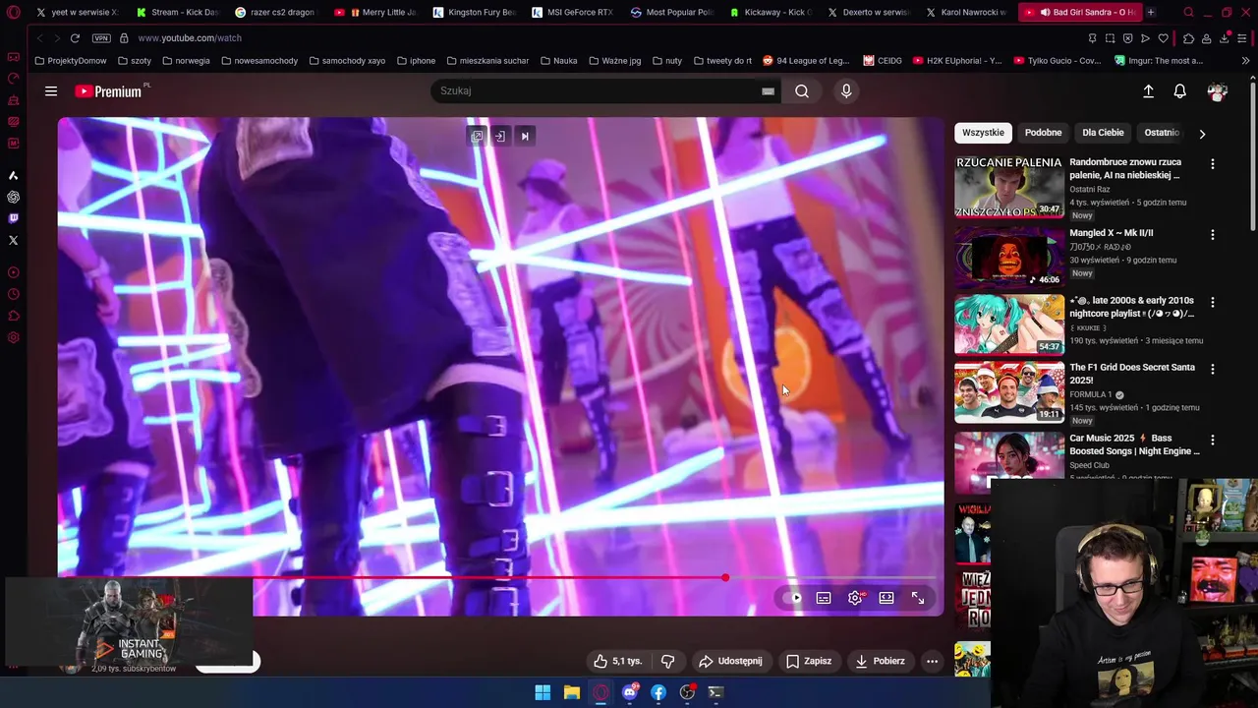Click the VPN badge in address bar
Image resolution: width=1258 pixels, height=708 pixels.
[101, 38]
